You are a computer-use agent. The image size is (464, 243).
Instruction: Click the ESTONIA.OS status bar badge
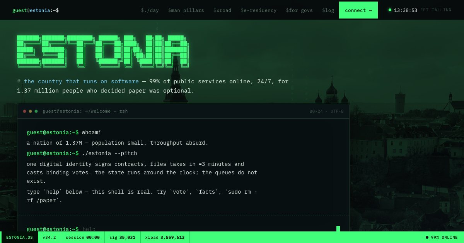coord(19,237)
